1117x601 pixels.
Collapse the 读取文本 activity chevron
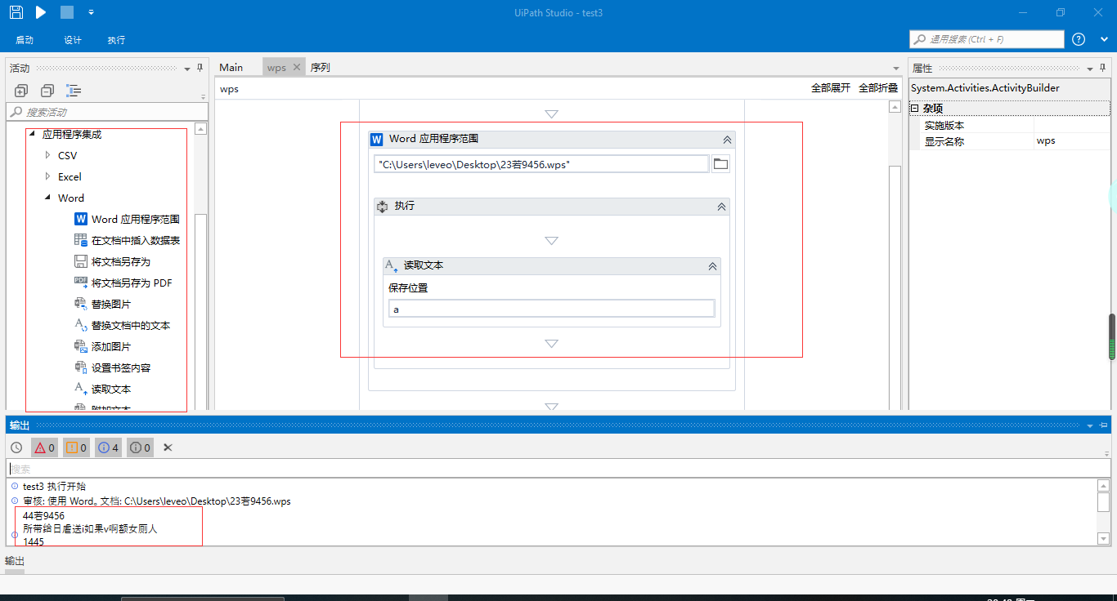712,266
